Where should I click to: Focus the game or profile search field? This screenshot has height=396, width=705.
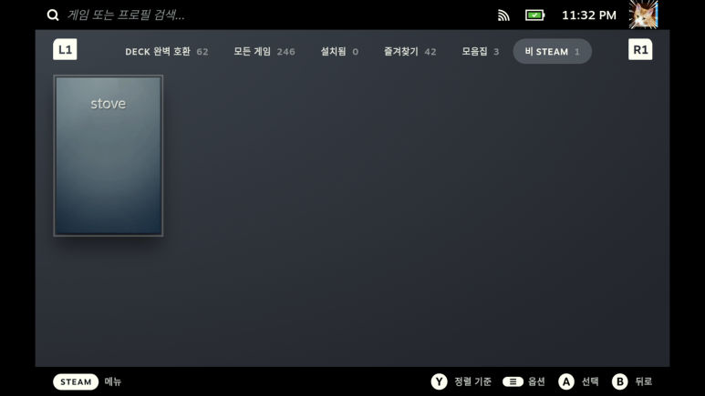coord(126,15)
